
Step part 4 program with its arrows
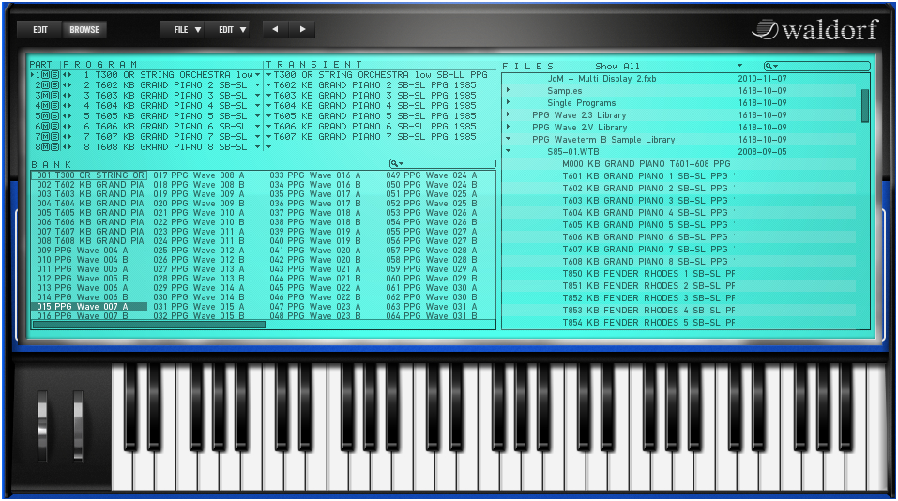point(67,106)
